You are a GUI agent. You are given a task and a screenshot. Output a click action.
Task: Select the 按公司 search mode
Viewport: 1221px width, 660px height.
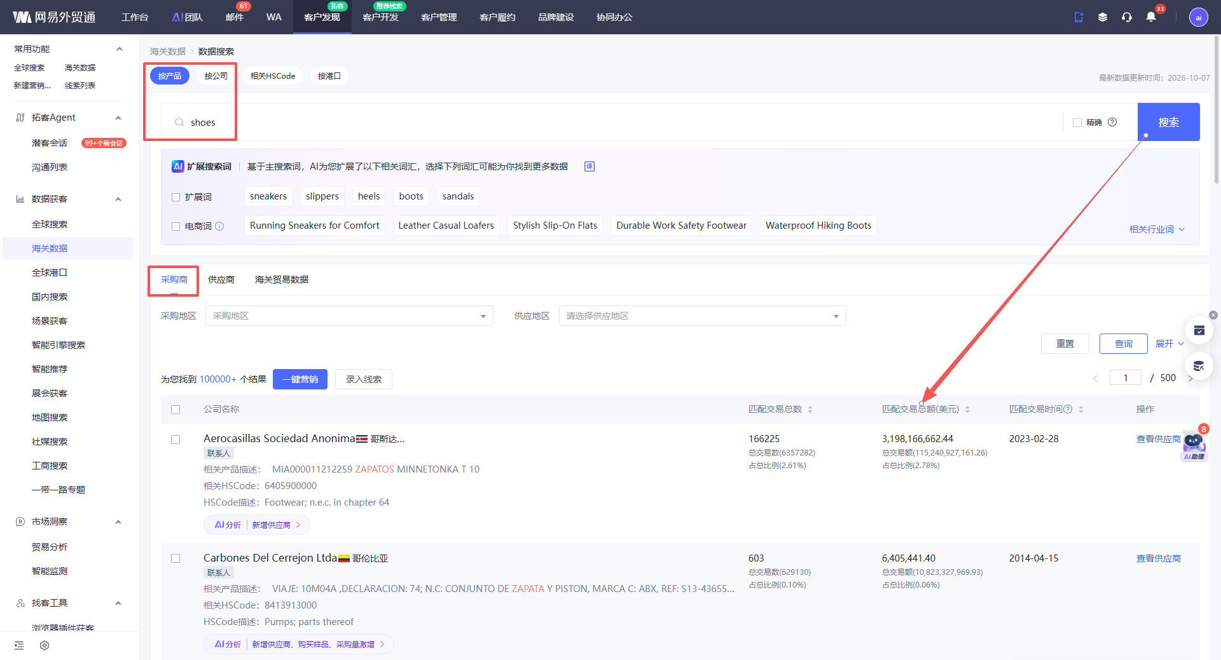[216, 76]
